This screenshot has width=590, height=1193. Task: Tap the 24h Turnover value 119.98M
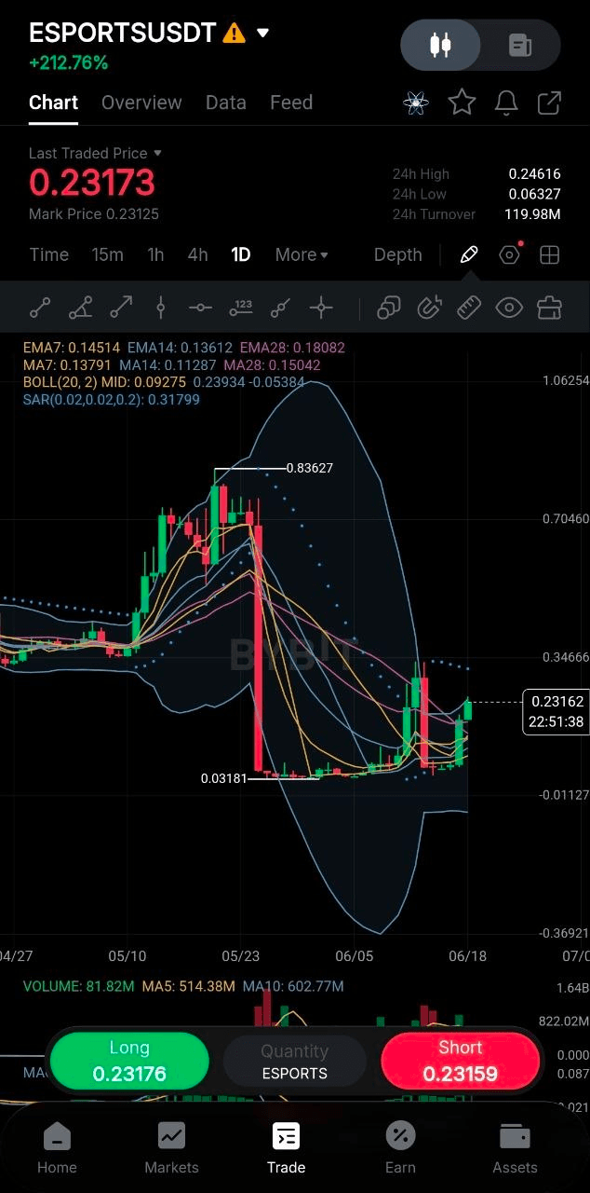tap(532, 214)
